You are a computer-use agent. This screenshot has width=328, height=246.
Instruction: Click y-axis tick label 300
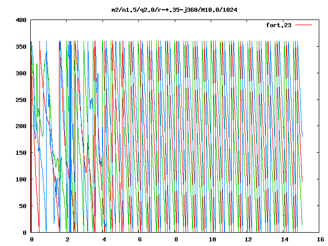(21, 73)
